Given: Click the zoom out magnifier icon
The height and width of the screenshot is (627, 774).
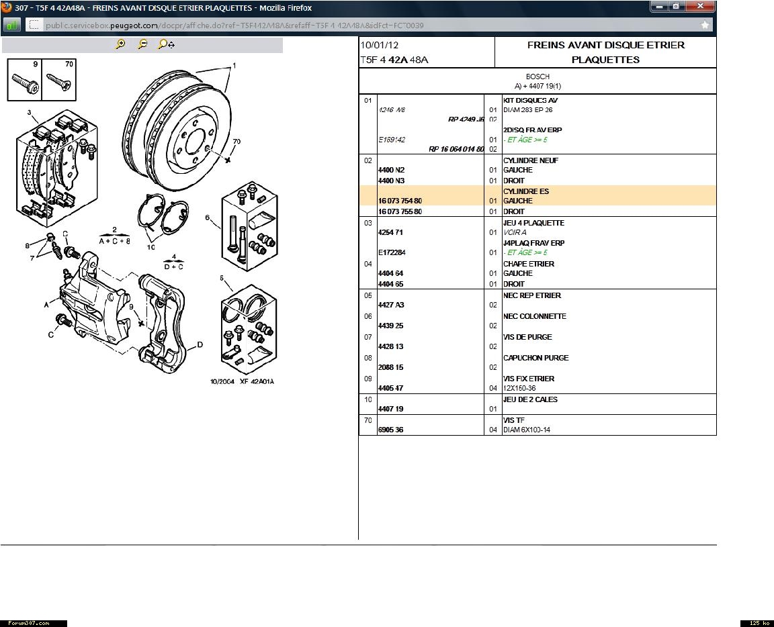Looking at the screenshot, I should click(142, 44).
